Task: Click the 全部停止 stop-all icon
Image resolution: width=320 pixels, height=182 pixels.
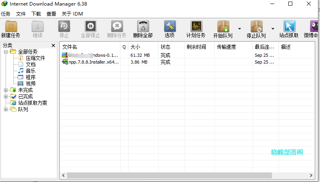Action: (90, 26)
